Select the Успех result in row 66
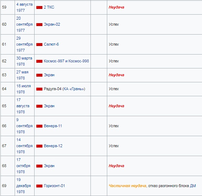The width and height of the screenshot is (202, 196). click(114, 126)
